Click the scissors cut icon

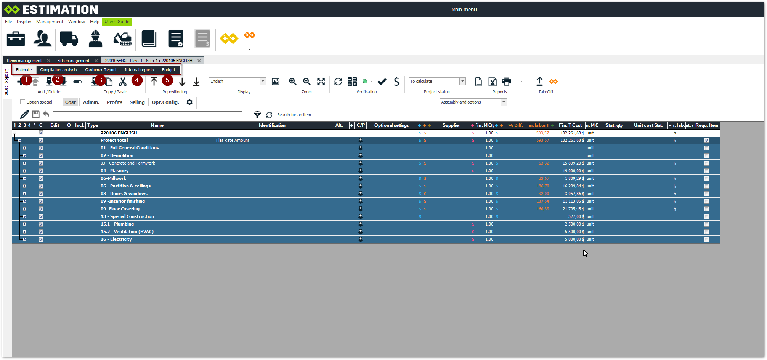[x=123, y=82]
